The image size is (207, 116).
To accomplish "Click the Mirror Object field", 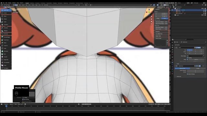I will point(195,56).
